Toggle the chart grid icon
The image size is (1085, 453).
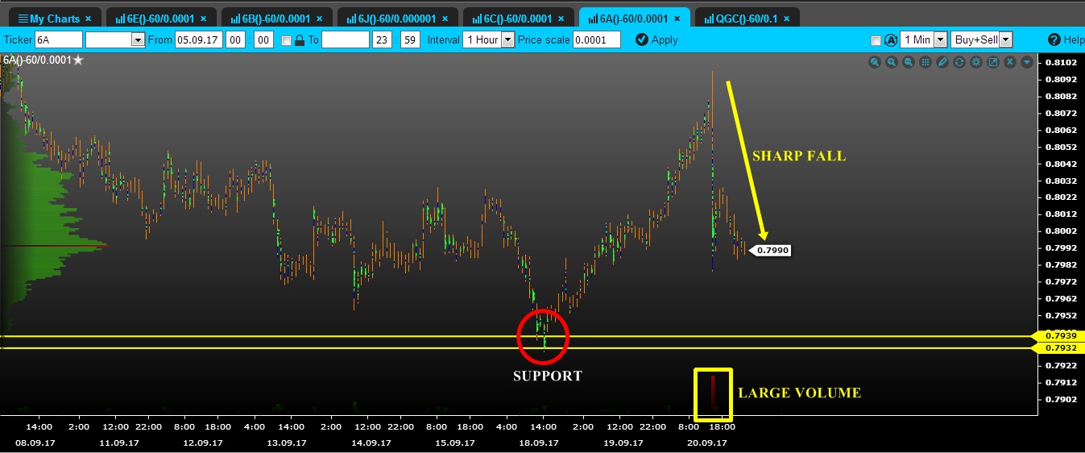click(926, 62)
